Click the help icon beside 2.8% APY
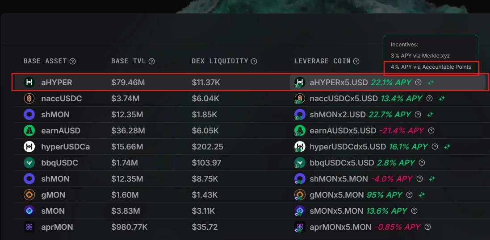Viewport: 490px width, 240px height. coord(422,162)
